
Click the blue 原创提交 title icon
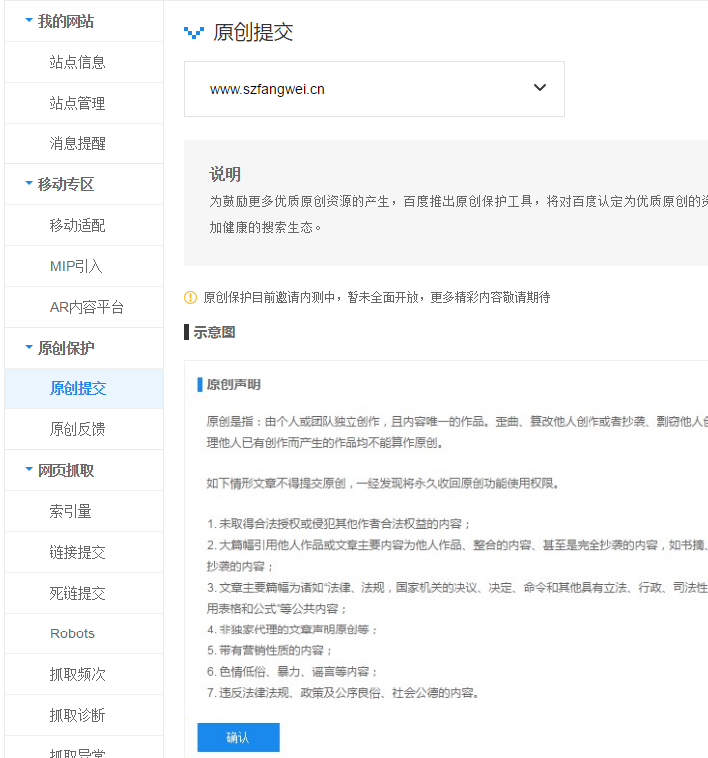[194, 33]
